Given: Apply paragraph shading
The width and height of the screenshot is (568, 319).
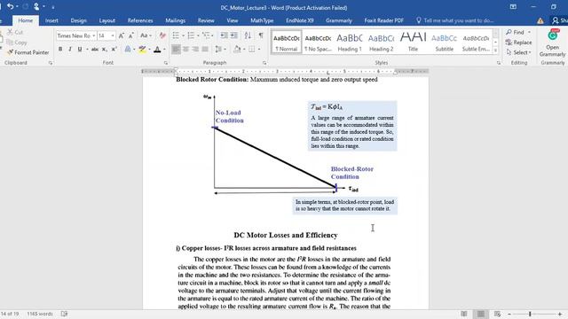Looking at the screenshot, I should [237, 50].
